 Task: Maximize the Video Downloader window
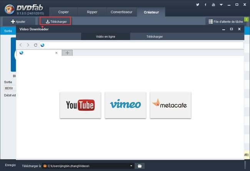(x=231, y=29)
